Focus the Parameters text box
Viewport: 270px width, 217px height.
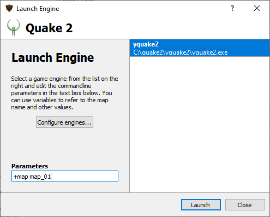(65, 176)
